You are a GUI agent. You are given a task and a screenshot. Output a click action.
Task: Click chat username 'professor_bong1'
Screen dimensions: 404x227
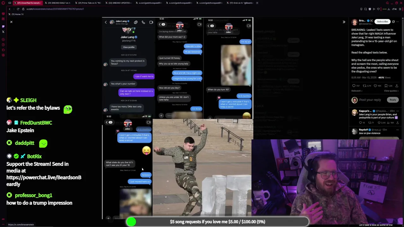click(x=33, y=195)
